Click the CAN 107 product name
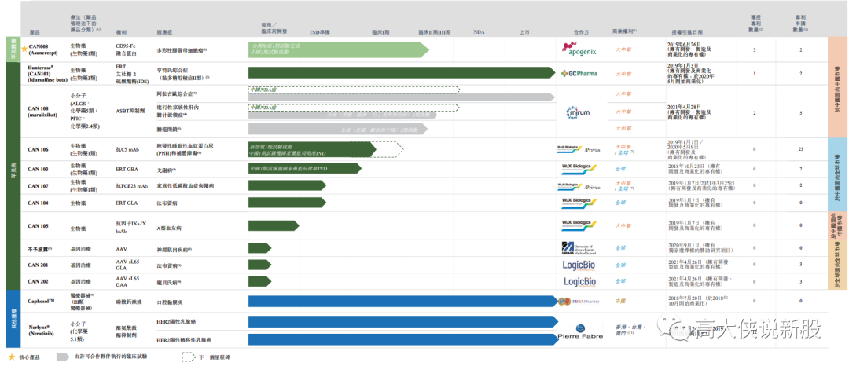Screen dimensions: 849x366 pos(39,186)
